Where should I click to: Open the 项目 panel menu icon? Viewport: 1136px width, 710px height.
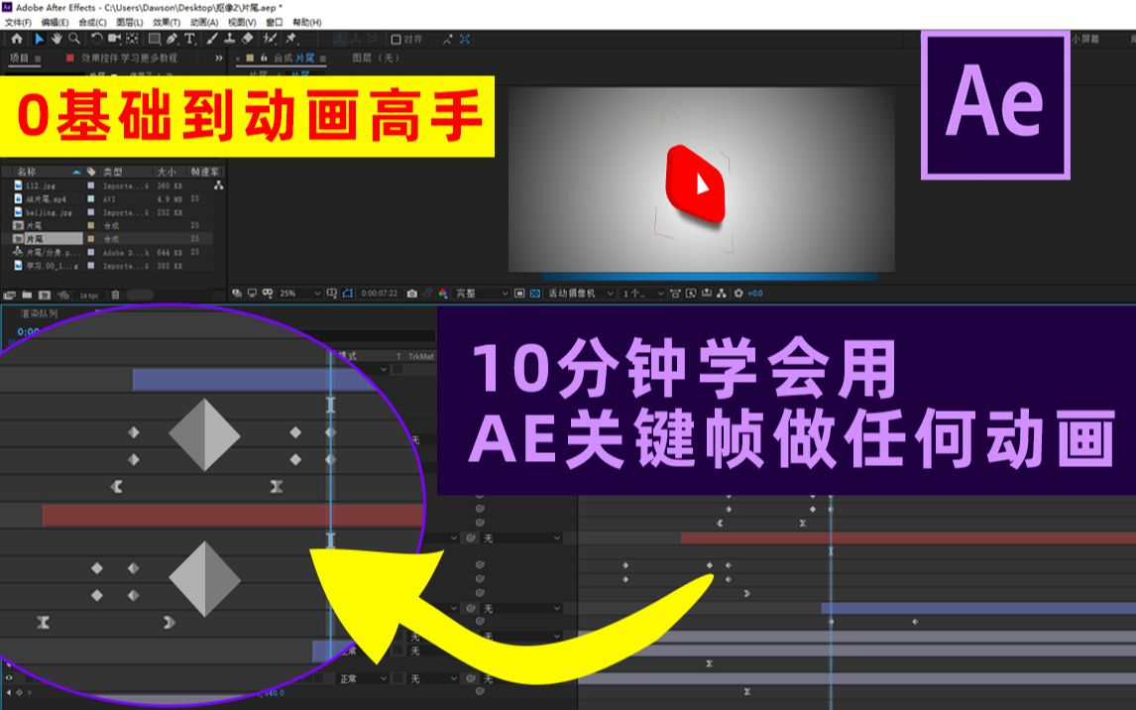38,59
